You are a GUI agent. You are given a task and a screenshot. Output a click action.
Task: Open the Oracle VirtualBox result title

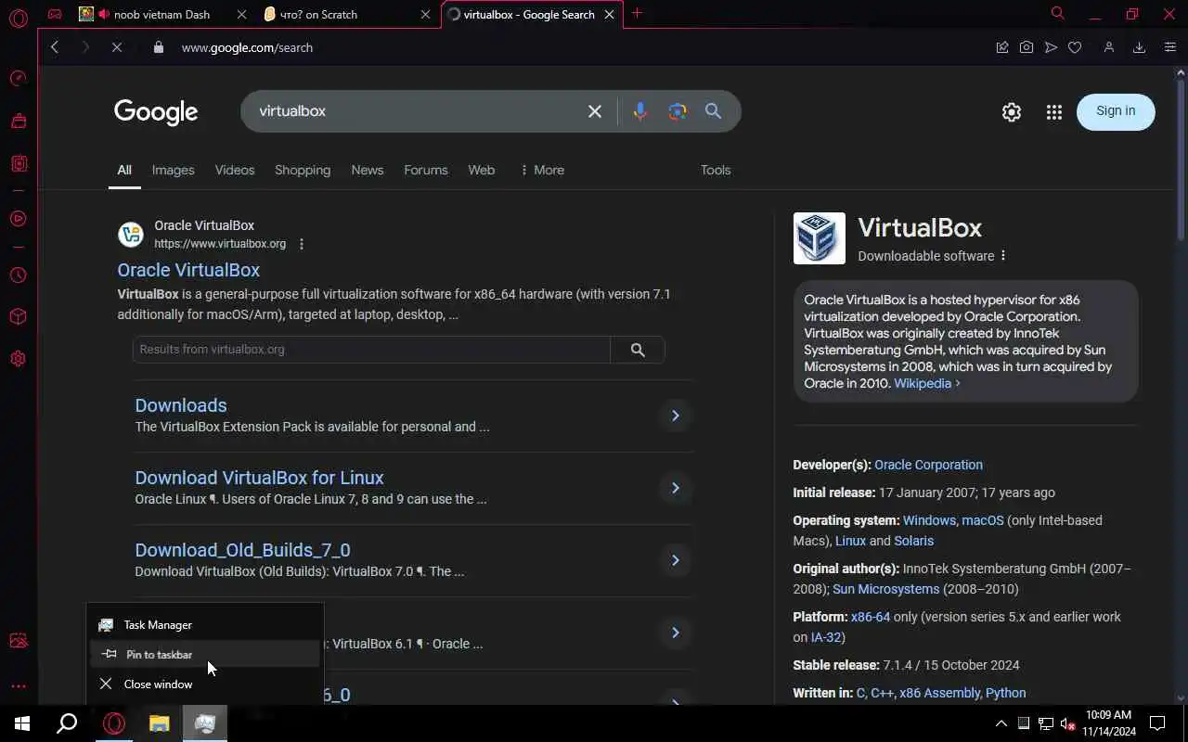pyautogui.click(x=188, y=270)
